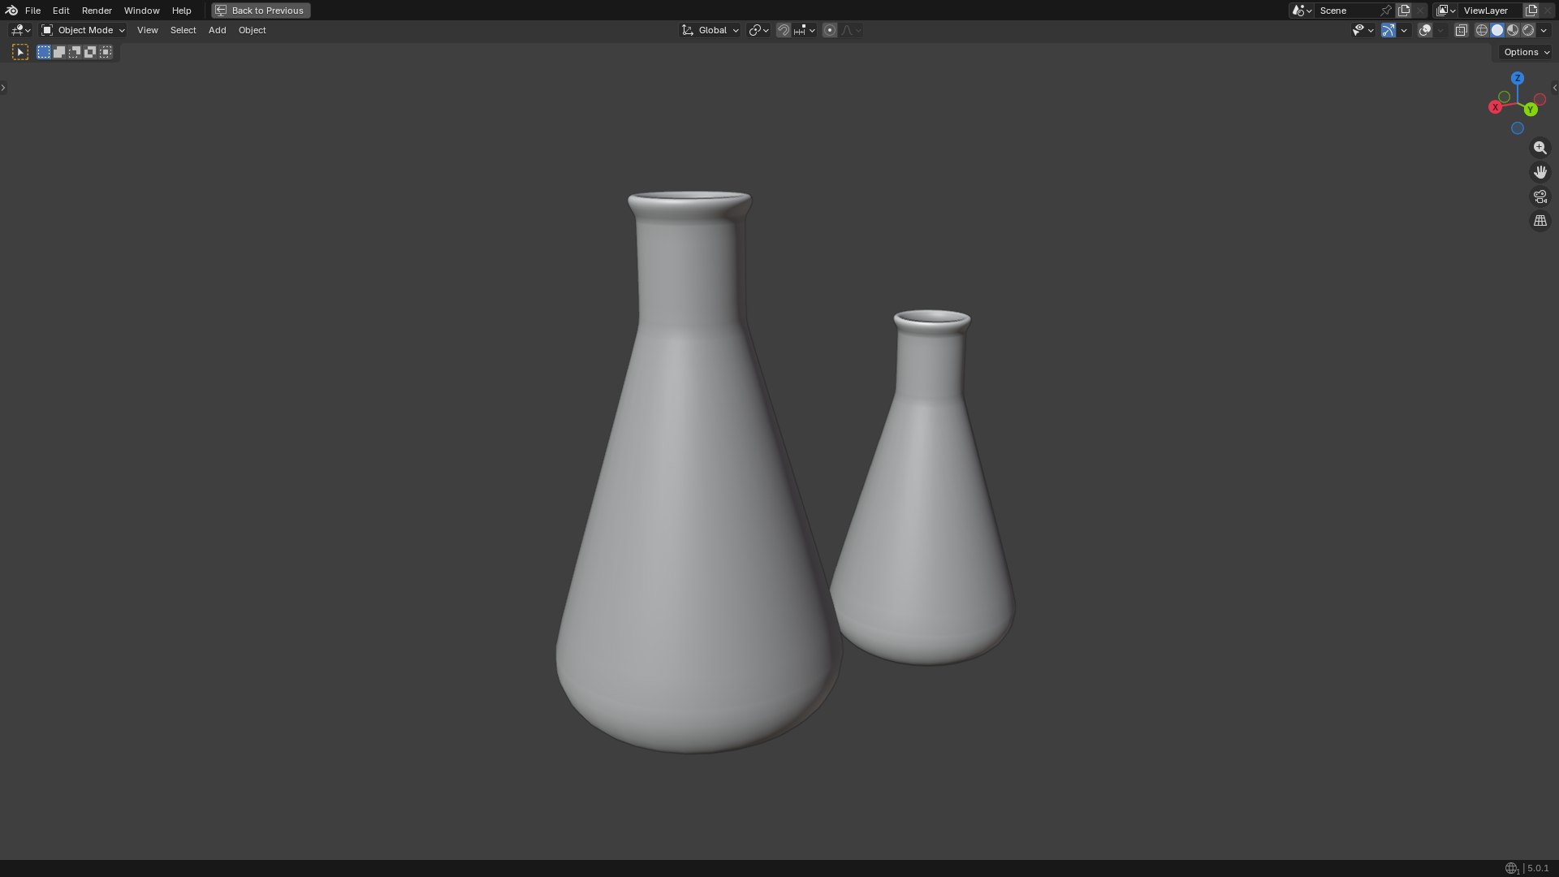
Task: Open selectability and visibility dropdown
Action: tap(1363, 30)
